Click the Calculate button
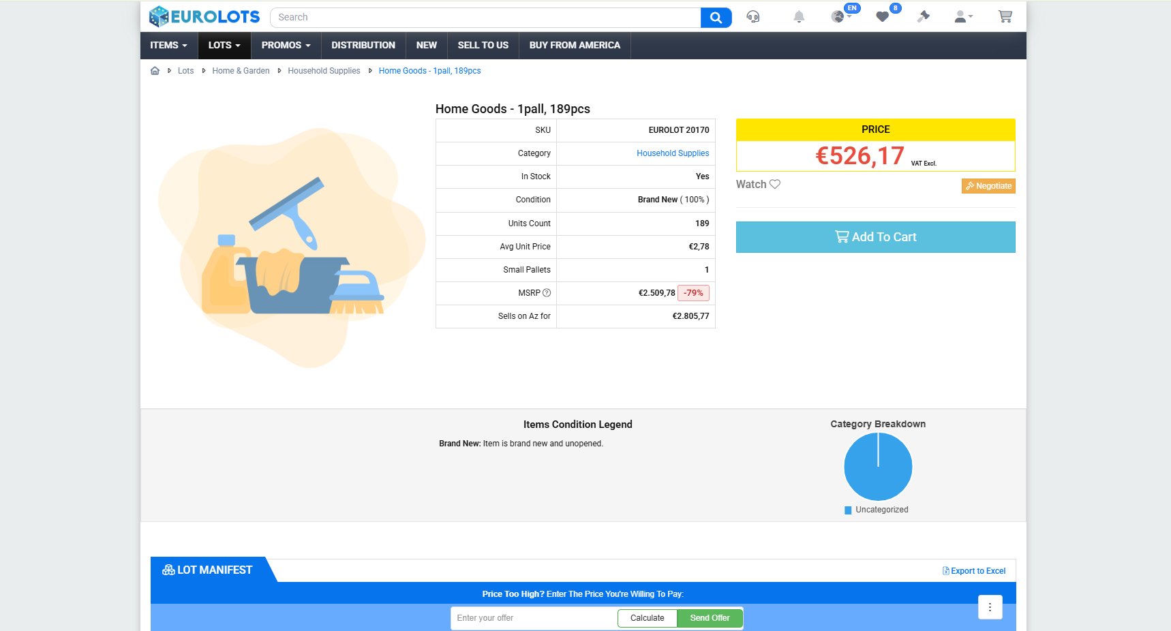Viewport: 1171px width, 631px height. [647, 618]
